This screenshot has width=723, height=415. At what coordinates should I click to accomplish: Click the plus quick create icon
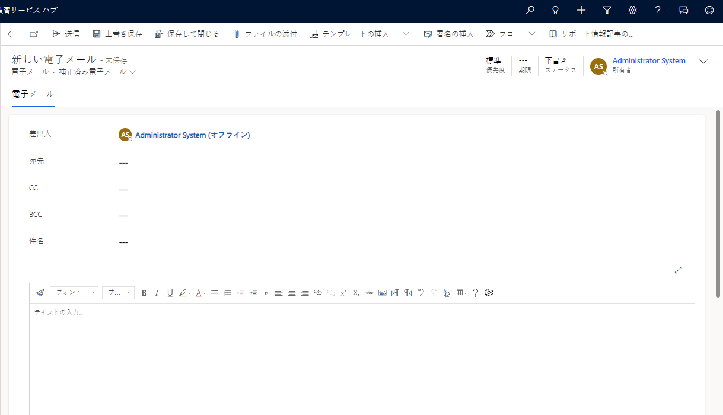click(x=581, y=10)
